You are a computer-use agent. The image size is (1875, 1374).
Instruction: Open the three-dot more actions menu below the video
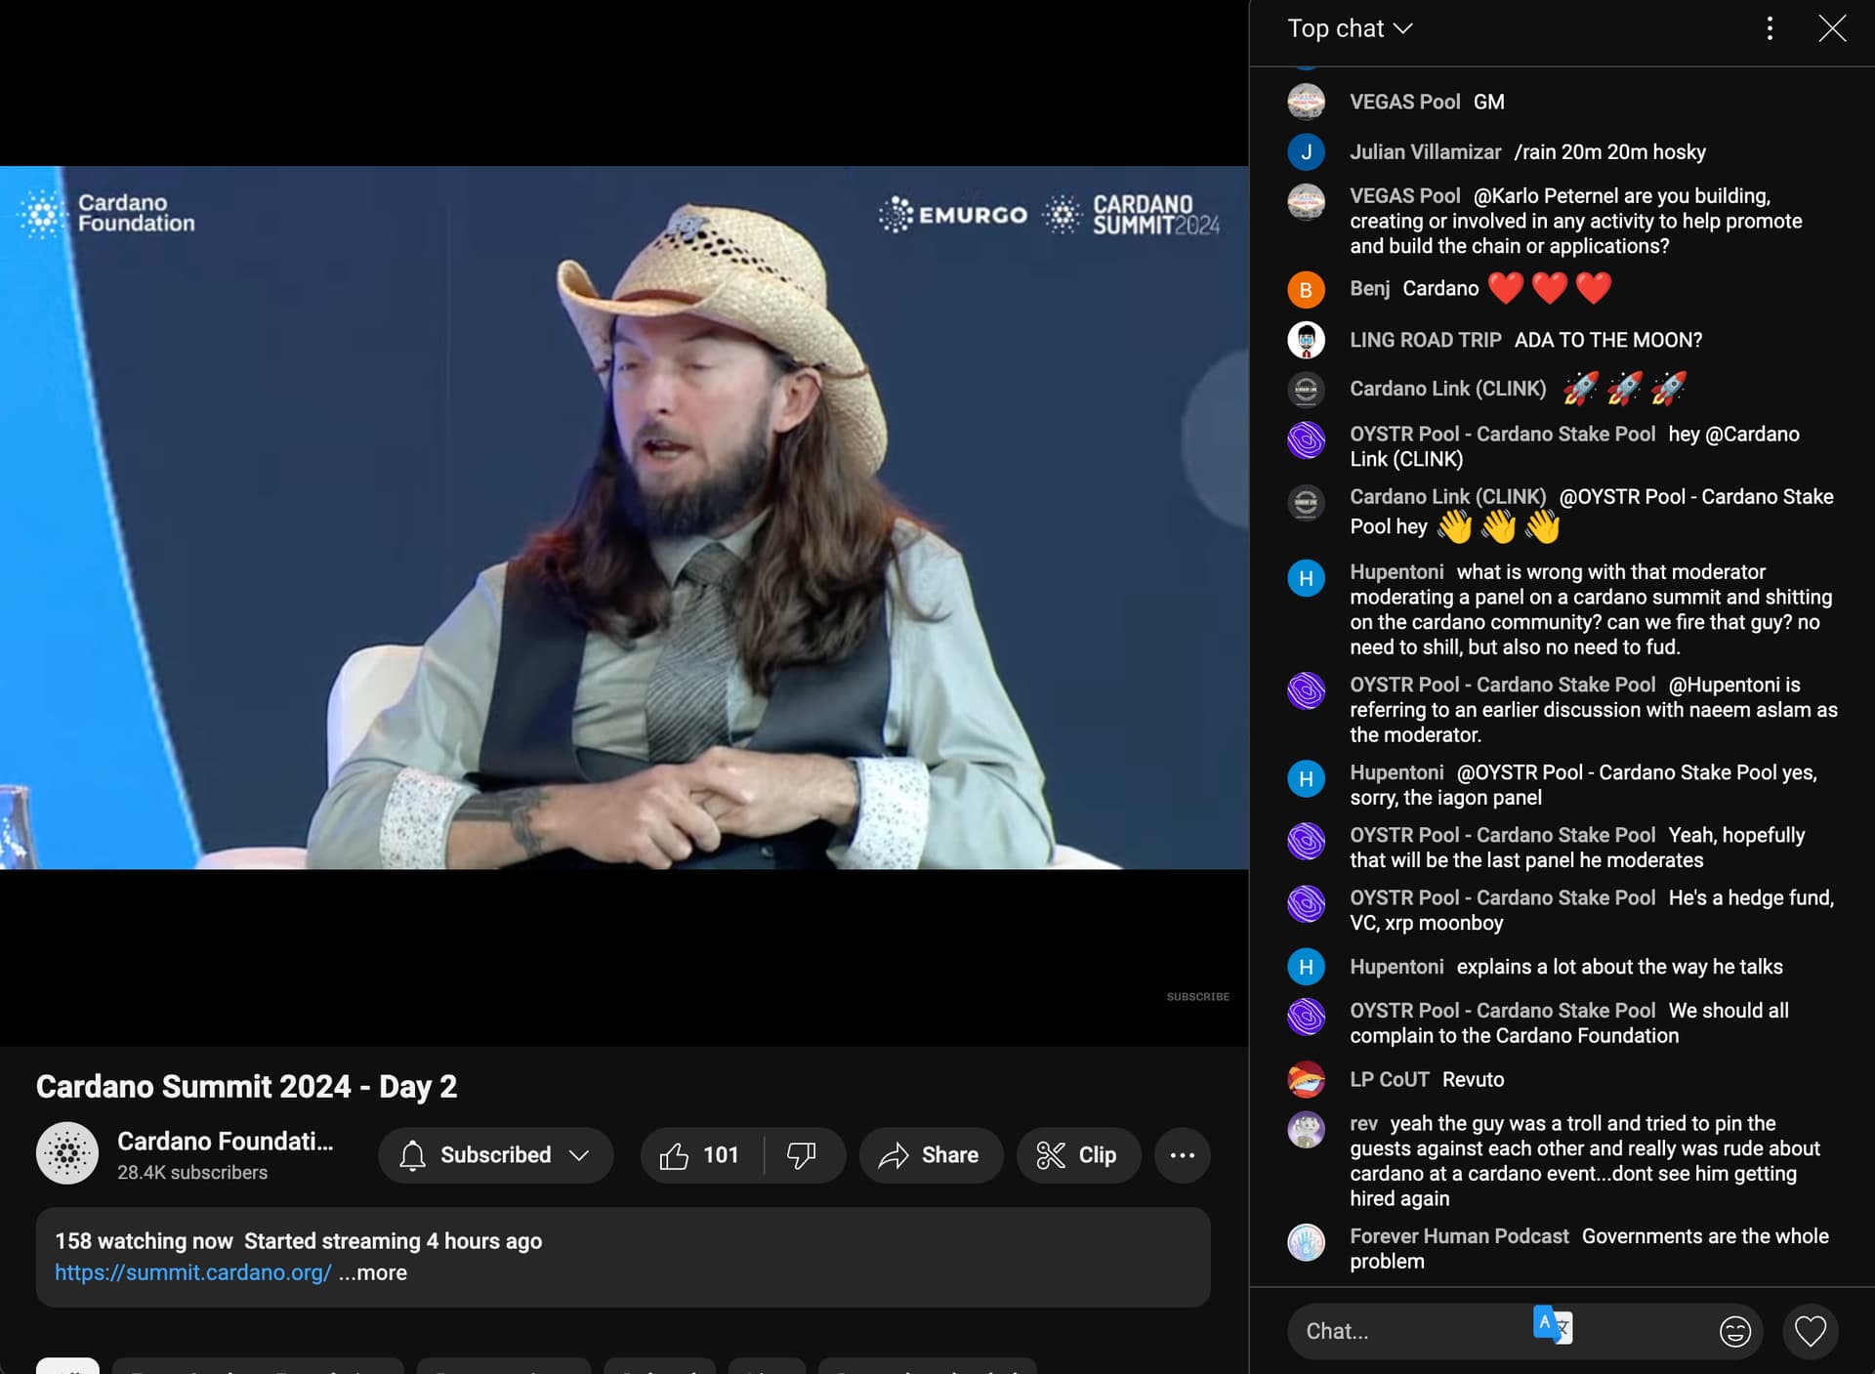tap(1182, 1155)
